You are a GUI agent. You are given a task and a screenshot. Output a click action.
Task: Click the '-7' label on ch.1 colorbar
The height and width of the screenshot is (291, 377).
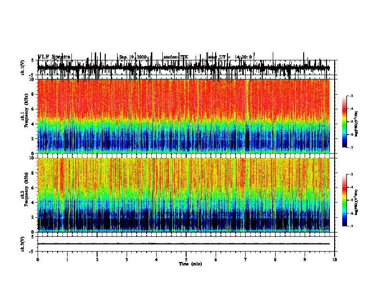click(351, 147)
